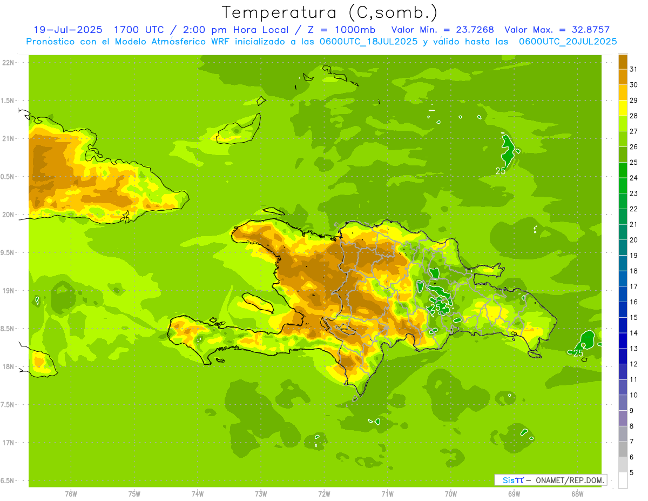Click the '68W' longitude axis label
Screen dimensions: 648x501
tap(577, 494)
